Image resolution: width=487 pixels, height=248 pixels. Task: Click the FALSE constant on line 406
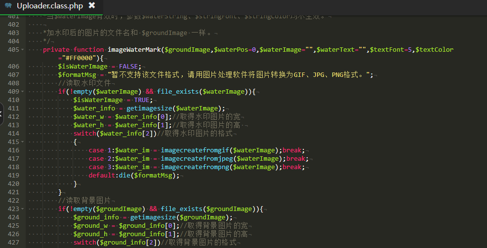(x=128, y=67)
